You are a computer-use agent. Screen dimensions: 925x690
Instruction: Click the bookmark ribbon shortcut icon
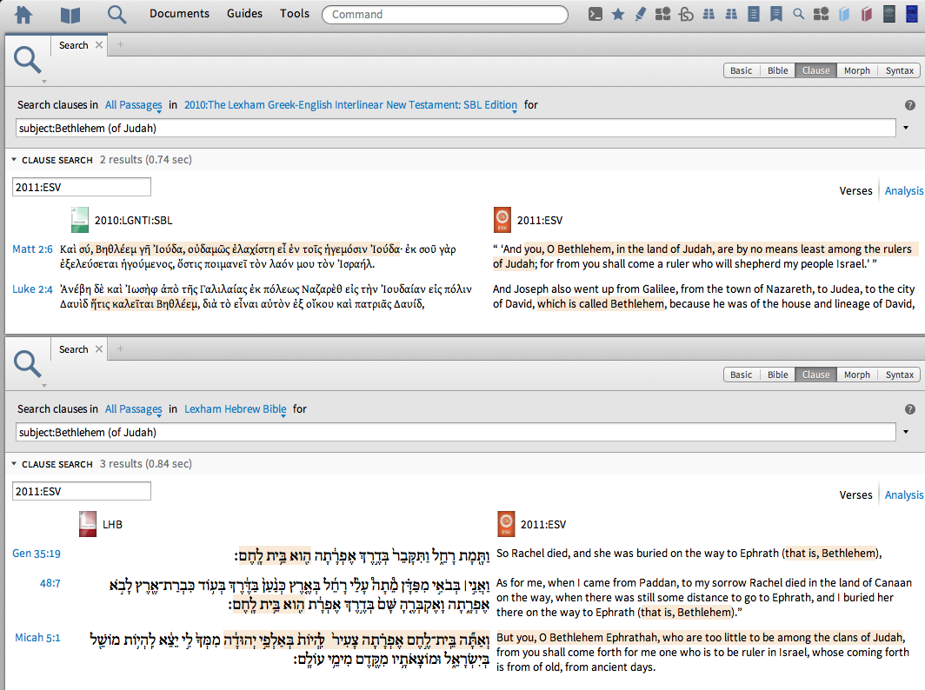point(776,14)
